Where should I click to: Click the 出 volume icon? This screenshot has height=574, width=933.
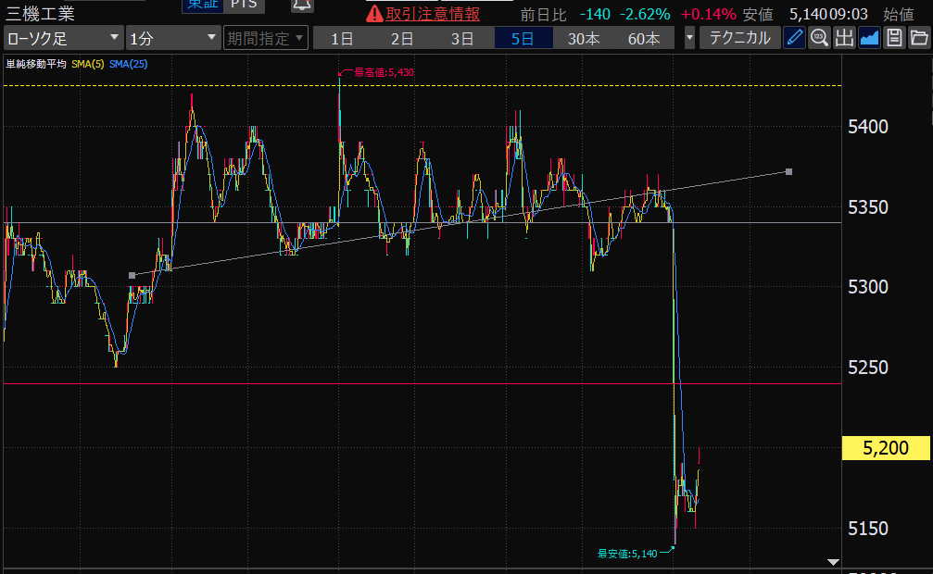[x=844, y=38]
